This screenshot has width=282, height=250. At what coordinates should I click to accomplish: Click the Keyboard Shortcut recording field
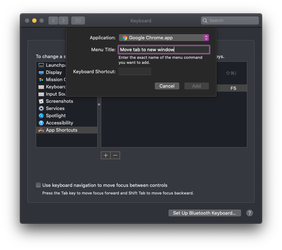(135, 71)
